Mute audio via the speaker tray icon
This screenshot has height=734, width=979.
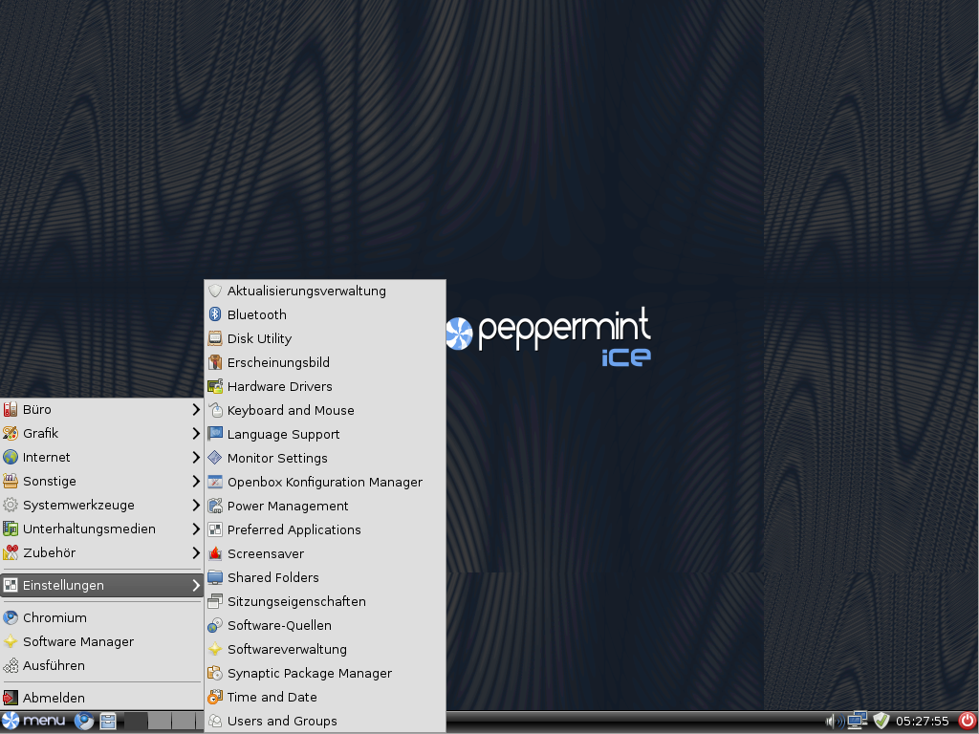[x=831, y=721]
